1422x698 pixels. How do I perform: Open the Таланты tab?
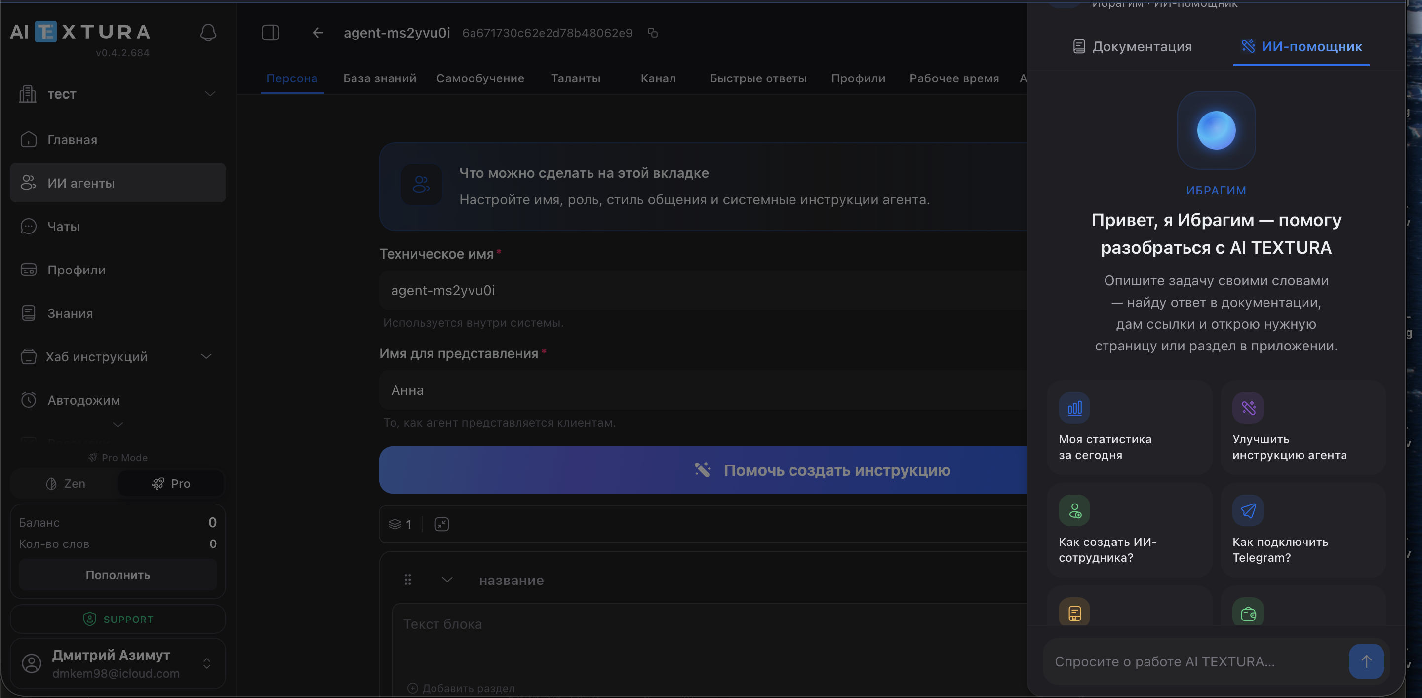(576, 78)
